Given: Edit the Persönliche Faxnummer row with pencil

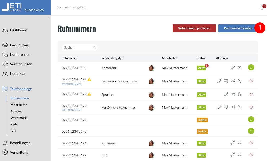Looking at the screenshot, I should coord(219,107).
